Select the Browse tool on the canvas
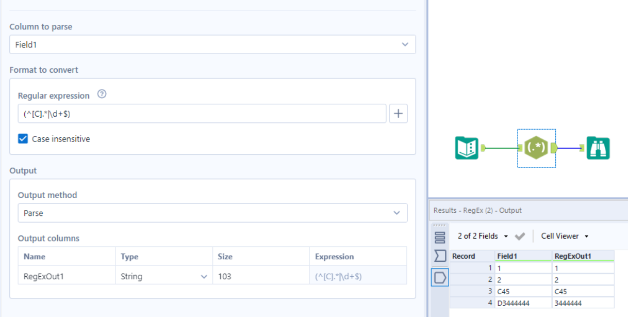Screen dimensions: 628x317 tap(600, 148)
